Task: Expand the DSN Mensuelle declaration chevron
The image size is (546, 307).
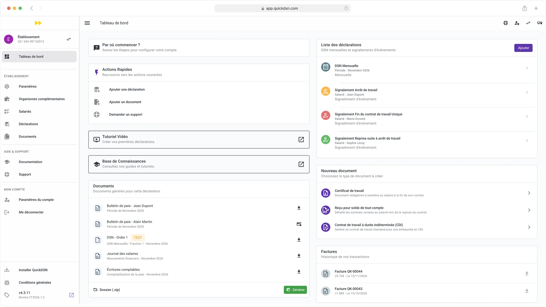Action: click(x=527, y=68)
